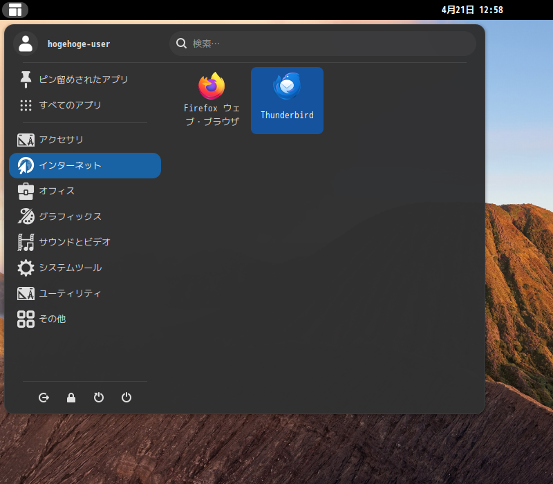Open the システムツール category

pos(85,268)
